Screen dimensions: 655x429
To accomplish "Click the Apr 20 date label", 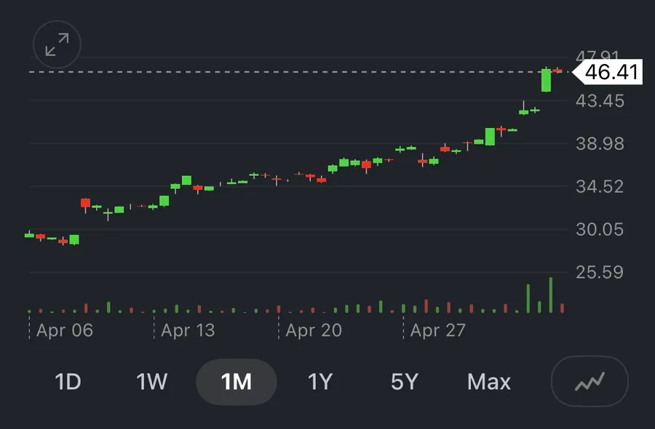I will pyautogui.click(x=314, y=331).
